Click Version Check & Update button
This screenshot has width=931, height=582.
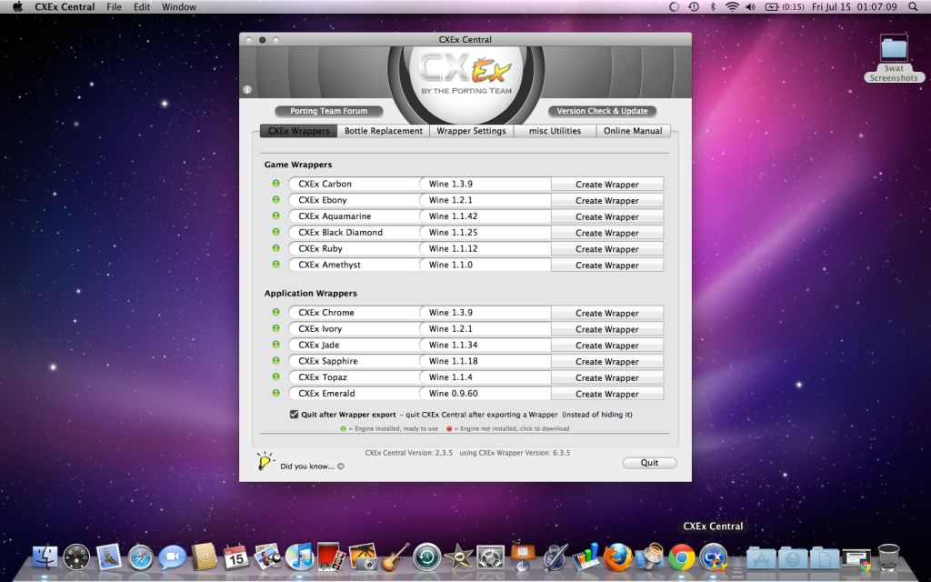point(602,111)
